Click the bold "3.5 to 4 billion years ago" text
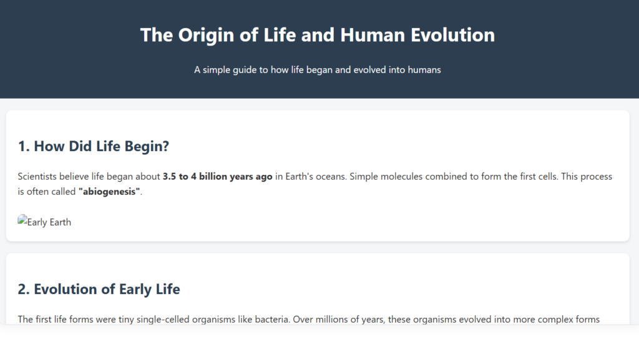 217,177
